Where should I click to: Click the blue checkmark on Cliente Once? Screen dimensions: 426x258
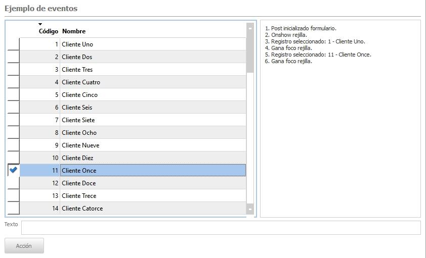(13, 170)
